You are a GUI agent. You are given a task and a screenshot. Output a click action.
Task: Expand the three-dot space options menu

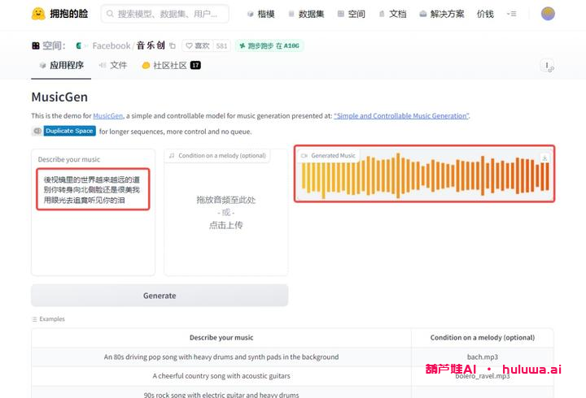point(547,66)
